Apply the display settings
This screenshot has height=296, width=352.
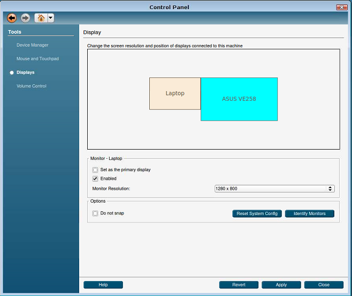coord(281,285)
